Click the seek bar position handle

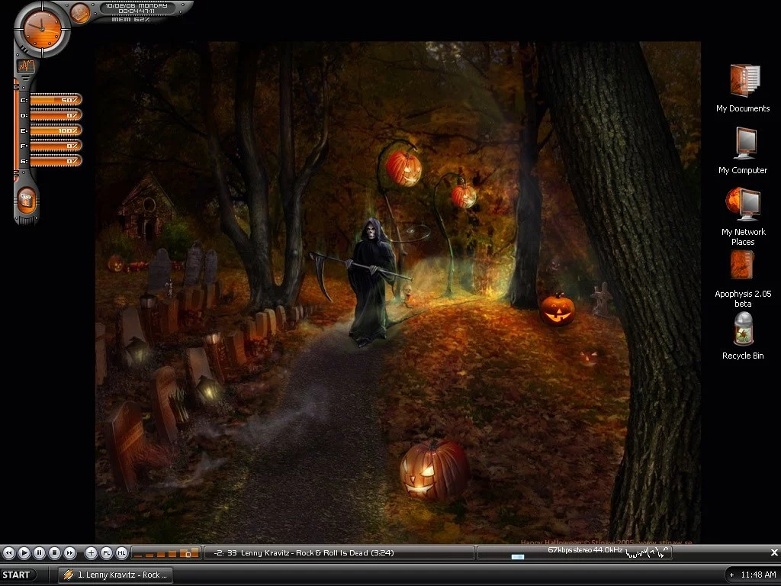(x=518, y=556)
